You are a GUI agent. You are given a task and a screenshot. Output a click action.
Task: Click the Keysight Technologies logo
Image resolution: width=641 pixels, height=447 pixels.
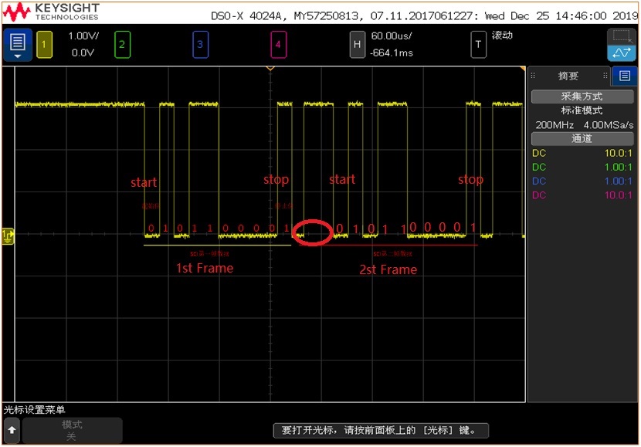click(x=51, y=12)
